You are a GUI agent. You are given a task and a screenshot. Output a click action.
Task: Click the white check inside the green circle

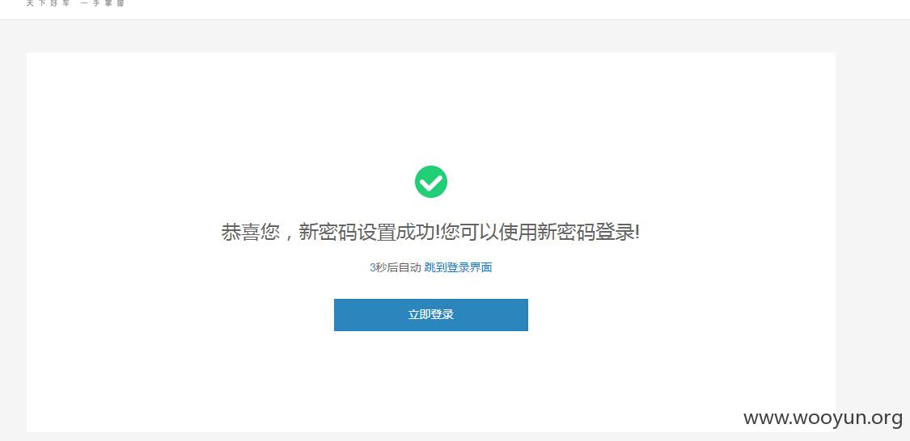tap(430, 183)
